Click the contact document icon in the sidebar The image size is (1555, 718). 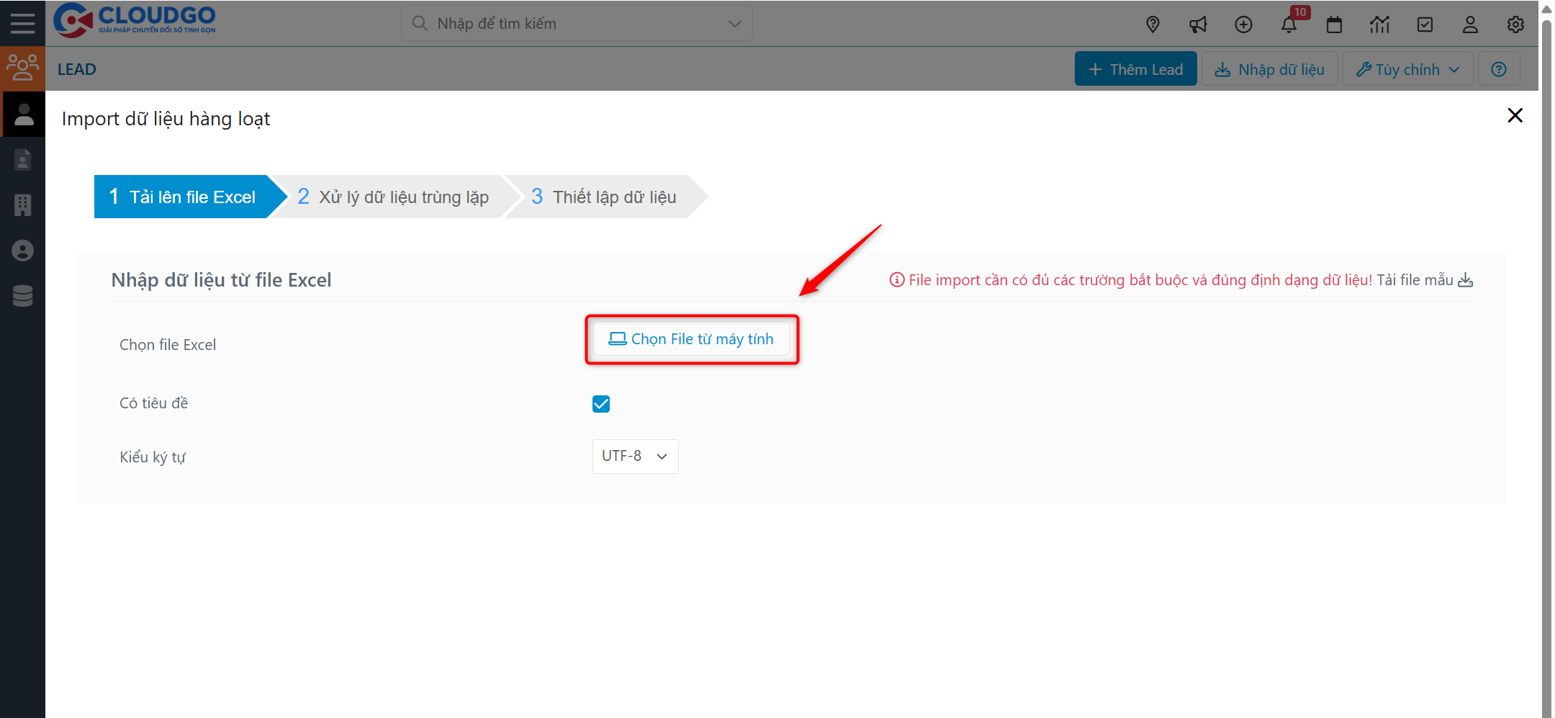point(22,159)
